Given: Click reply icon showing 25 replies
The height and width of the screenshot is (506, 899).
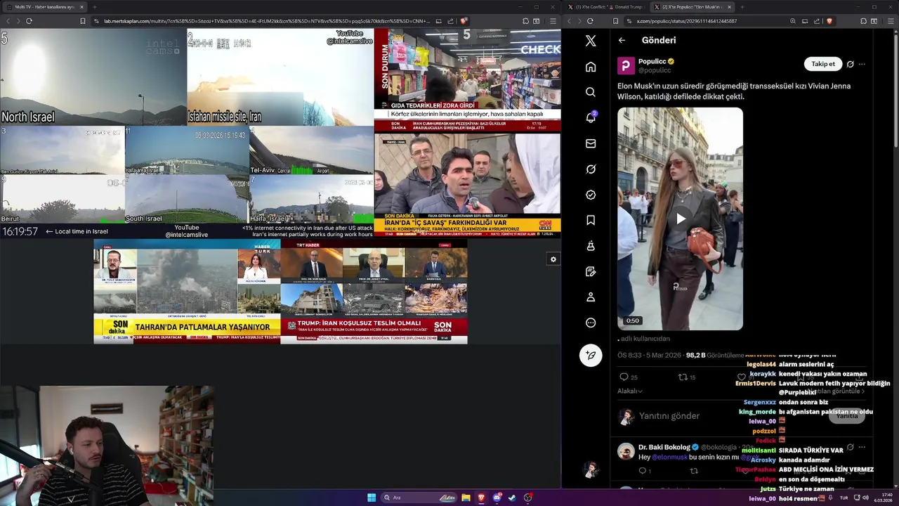Looking at the screenshot, I should coord(624,377).
